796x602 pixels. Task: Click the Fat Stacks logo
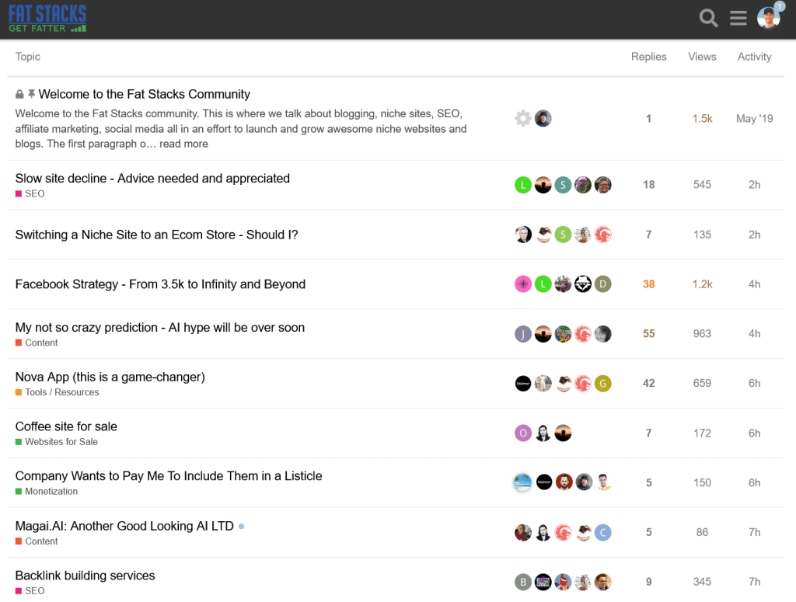pos(47,19)
